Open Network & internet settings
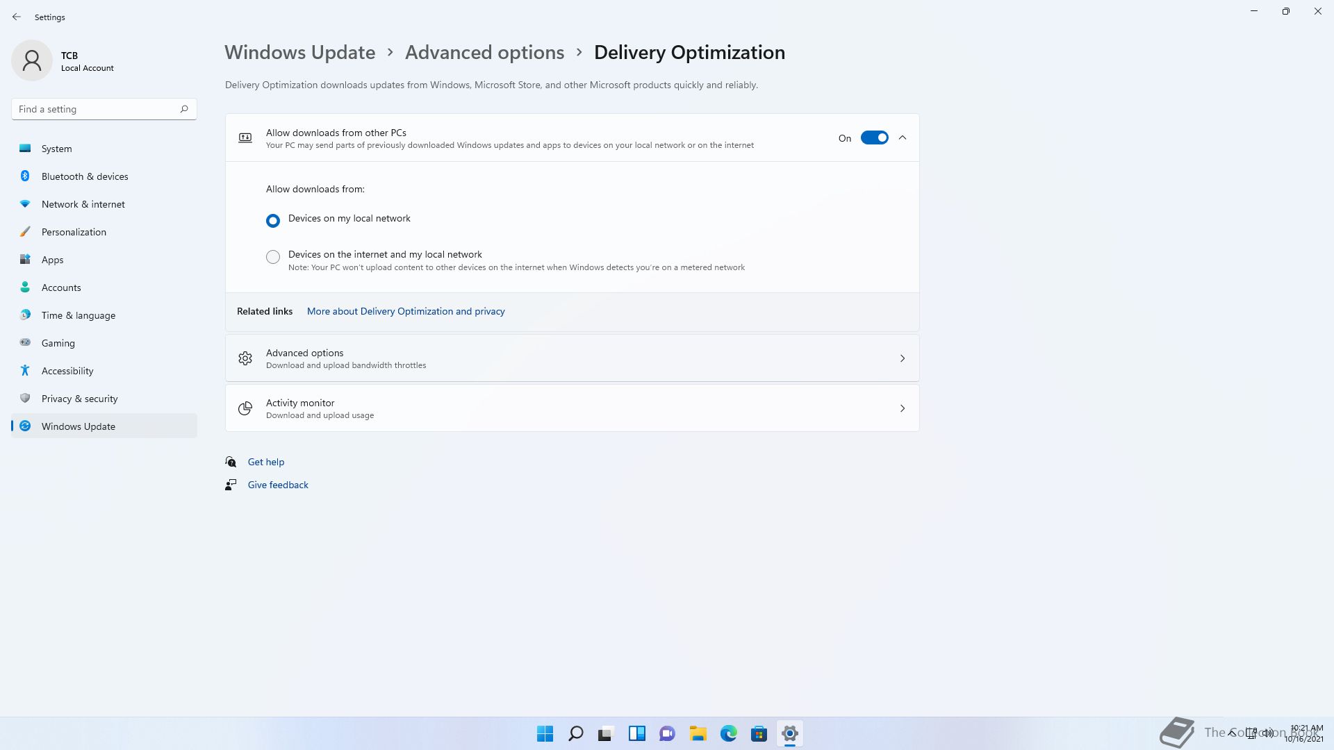The width and height of the screenshot is (1334, 750). coord(104,204)
